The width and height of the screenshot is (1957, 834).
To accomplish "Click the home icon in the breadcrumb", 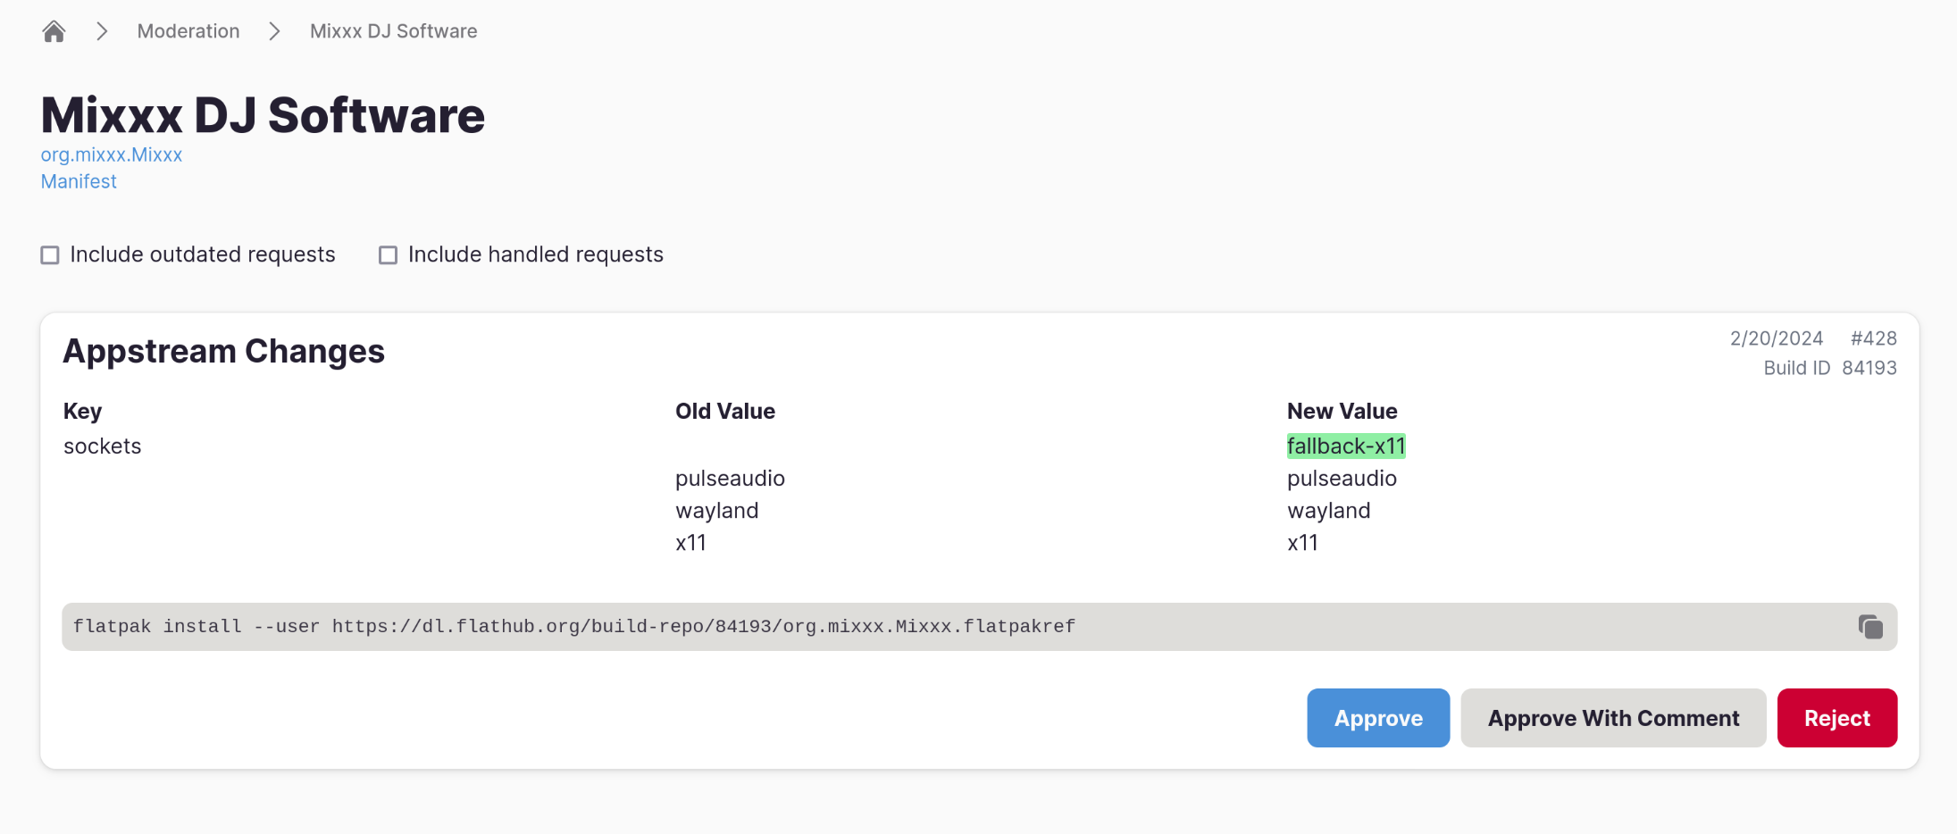I will coord(53,30).
